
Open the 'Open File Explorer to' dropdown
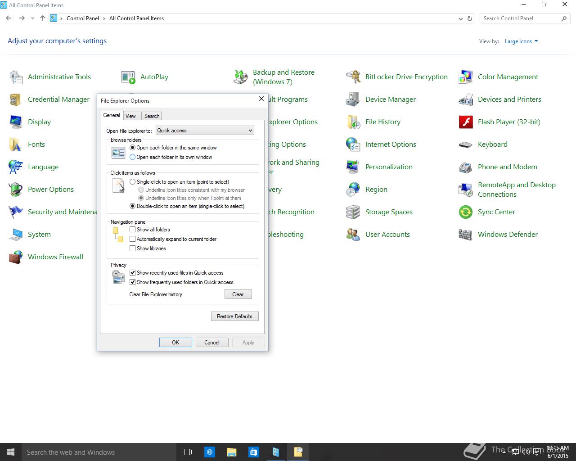point(205,131)
